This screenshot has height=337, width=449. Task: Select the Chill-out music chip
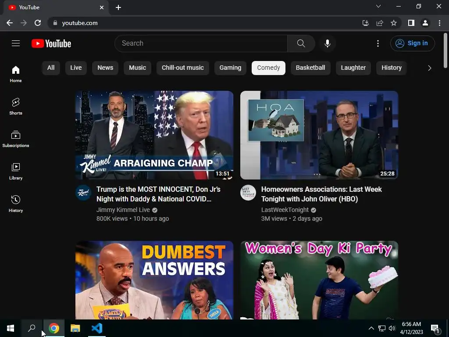183,68
